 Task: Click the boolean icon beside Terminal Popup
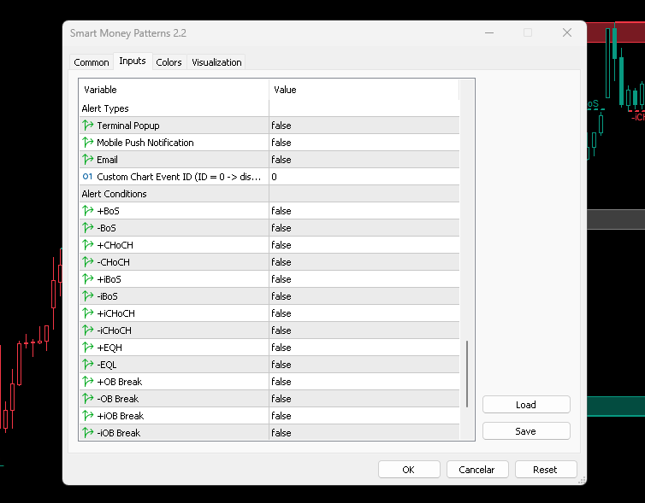[87, 126]
